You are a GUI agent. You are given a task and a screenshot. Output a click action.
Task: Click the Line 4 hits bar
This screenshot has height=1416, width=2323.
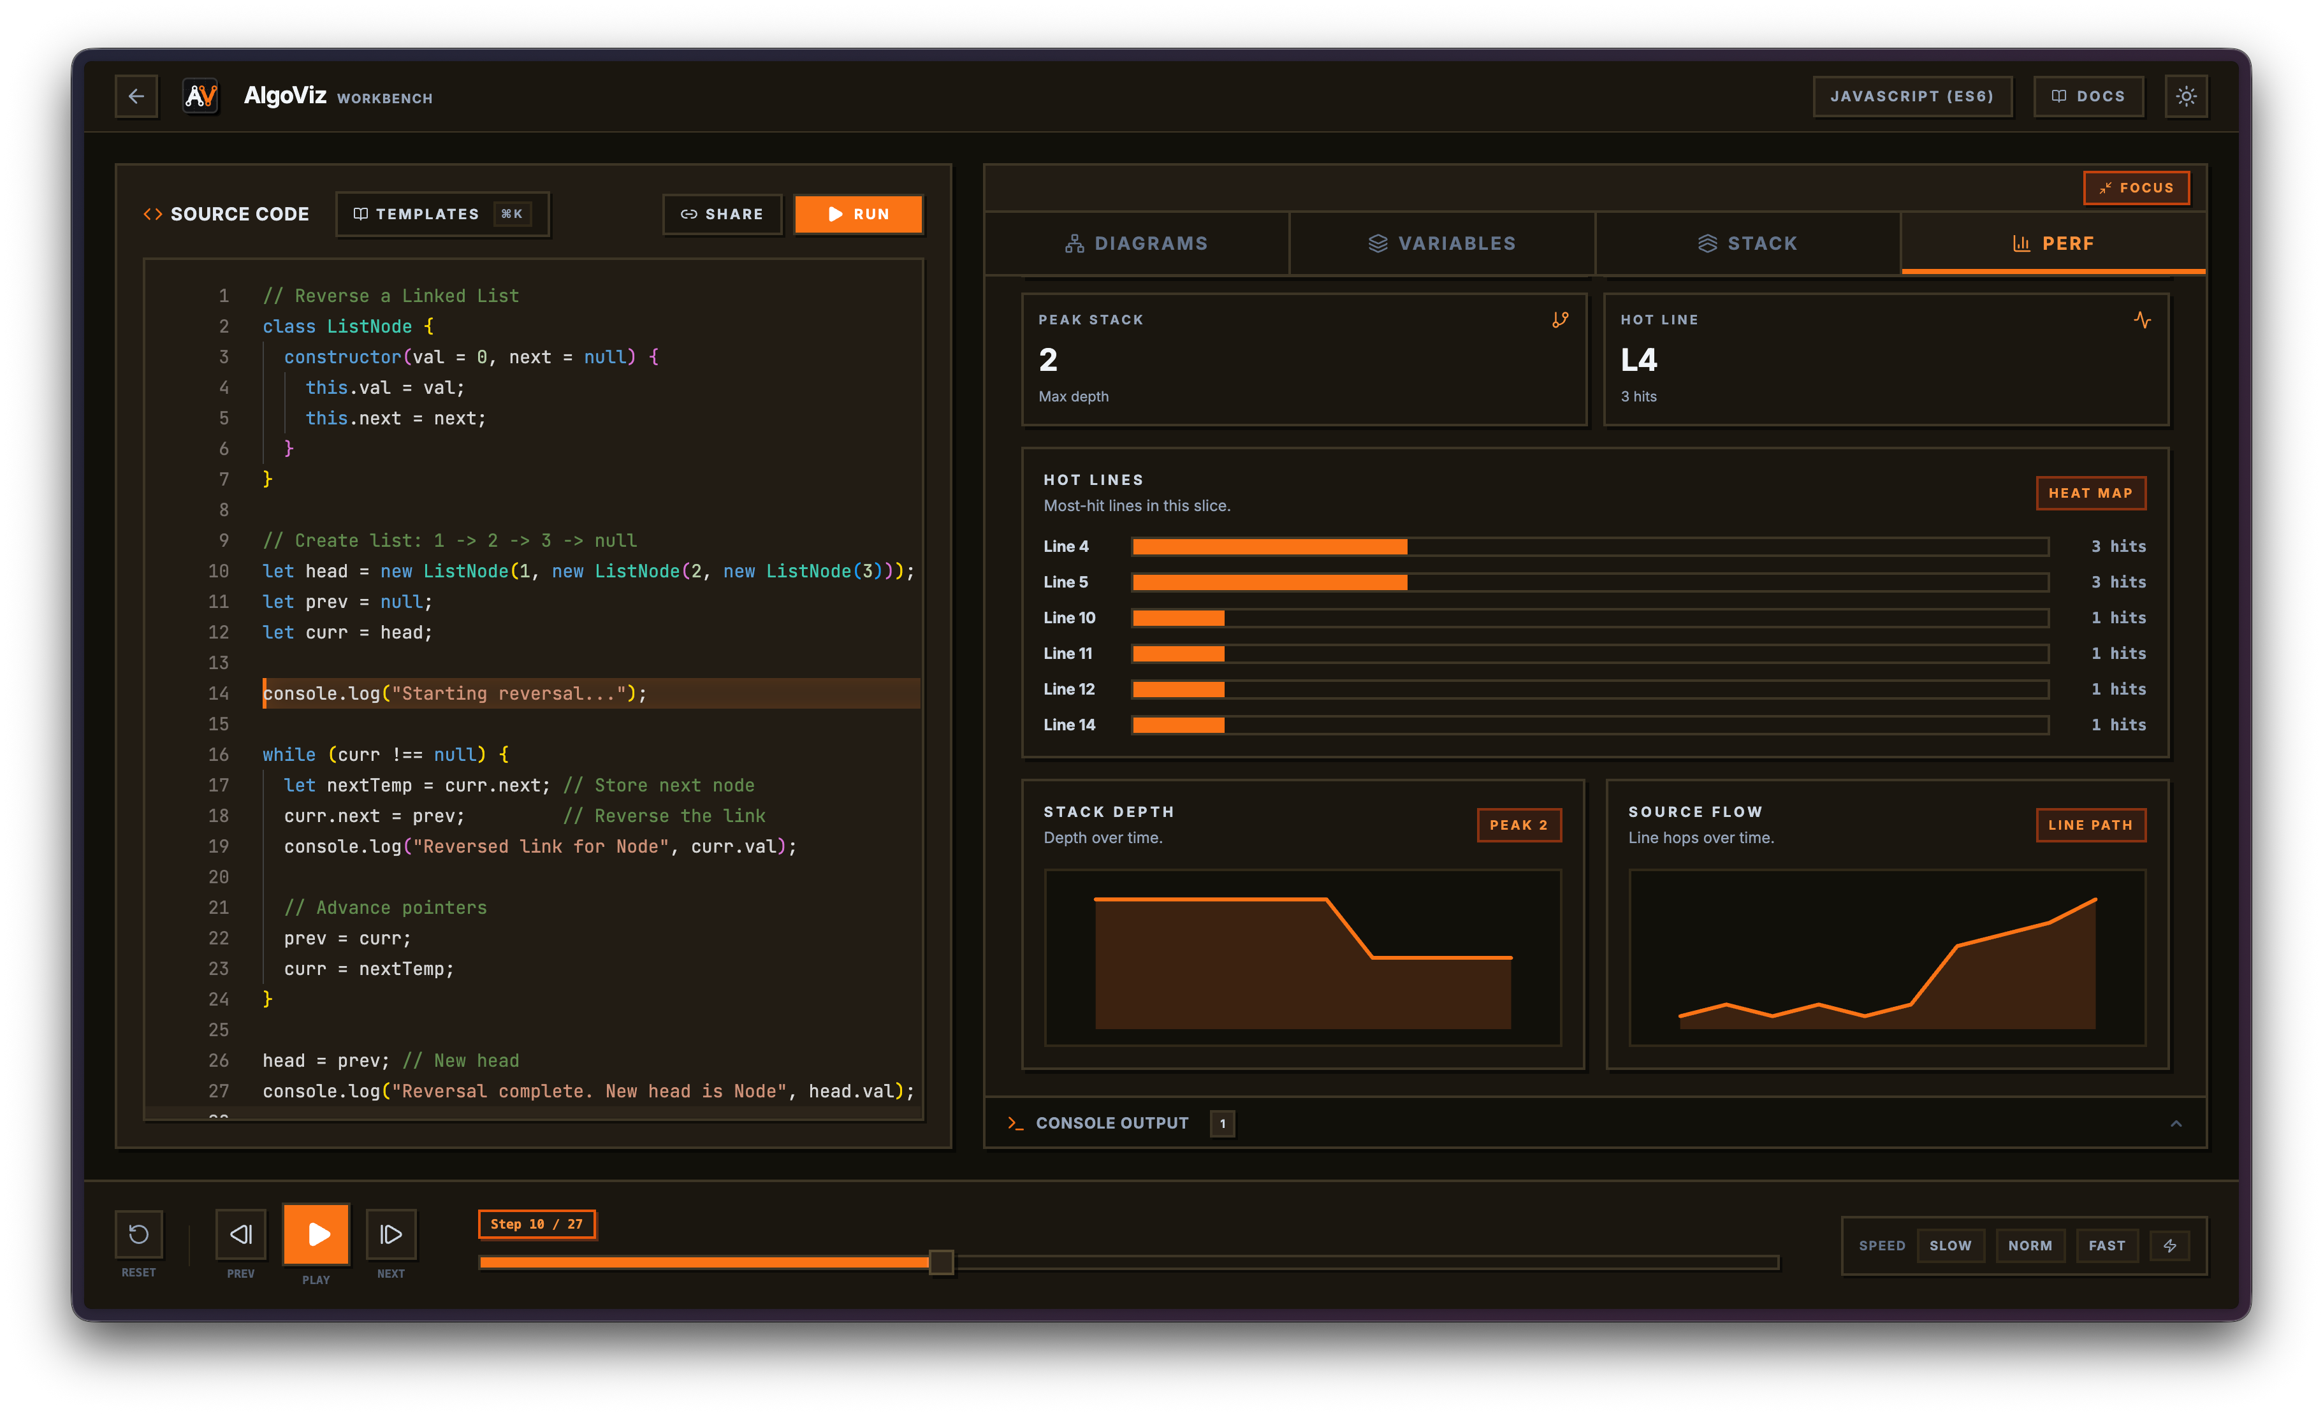1589,547
